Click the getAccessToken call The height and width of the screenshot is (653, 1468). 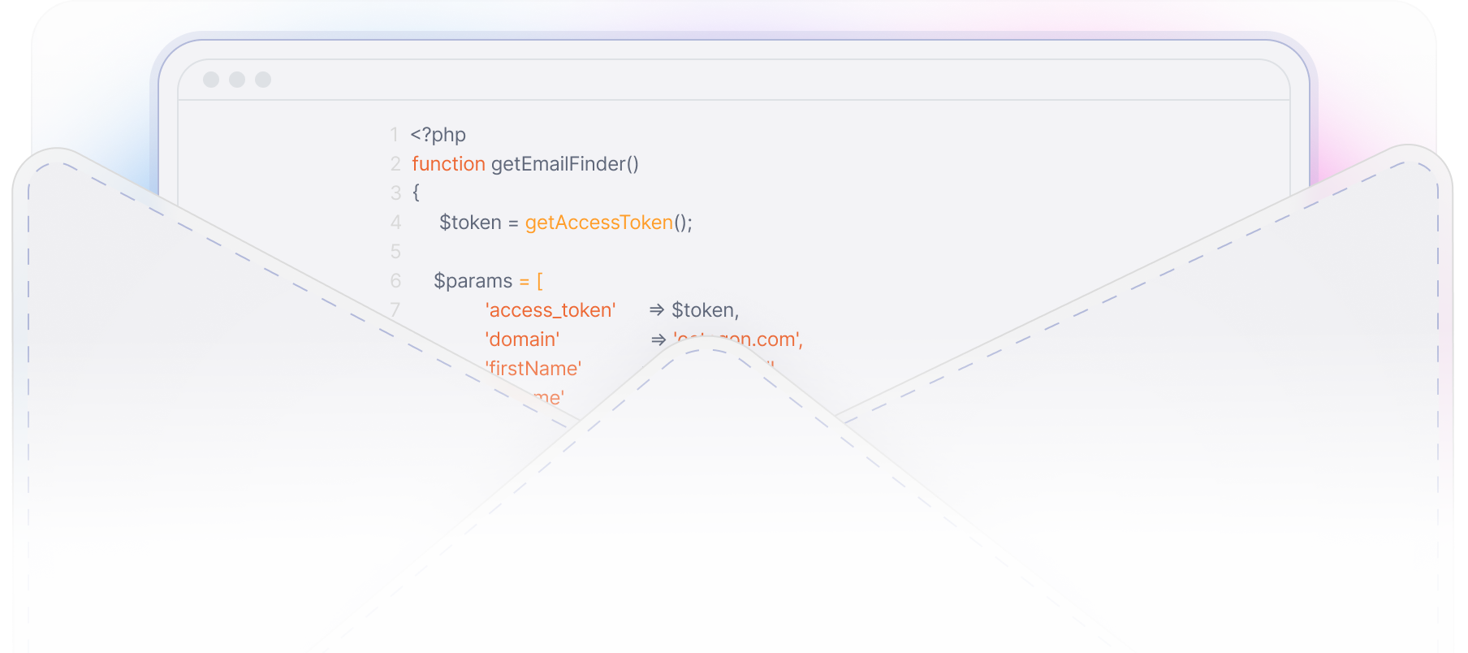tap(599, 223)
